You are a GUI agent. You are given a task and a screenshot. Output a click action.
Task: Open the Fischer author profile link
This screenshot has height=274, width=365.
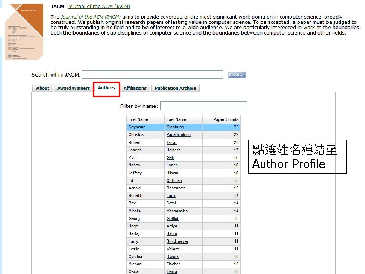173,264
